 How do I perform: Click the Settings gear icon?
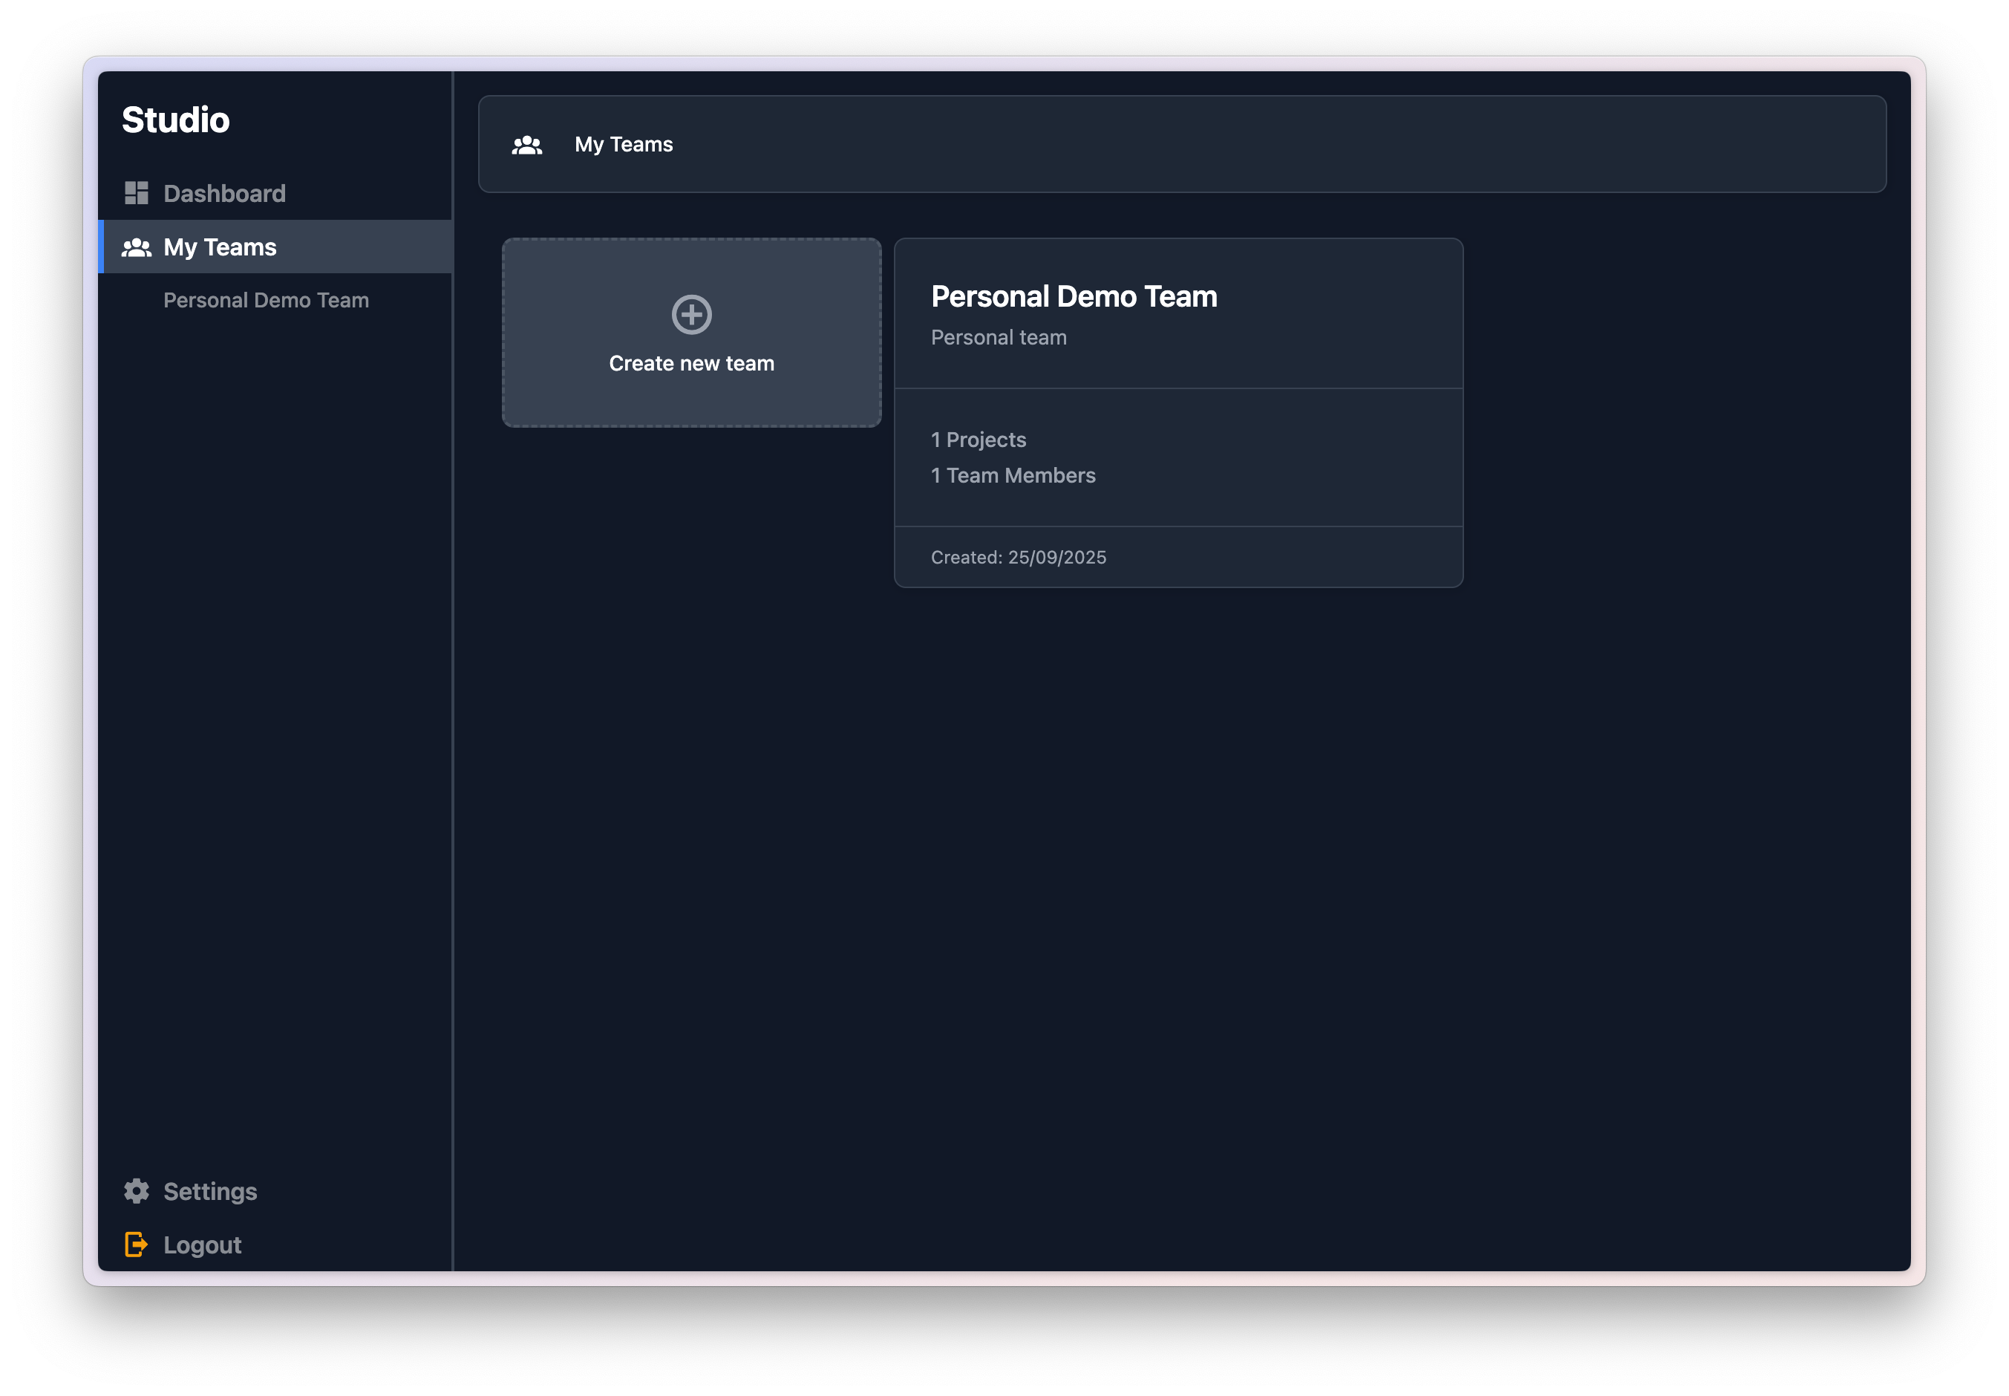[137, 1190]
